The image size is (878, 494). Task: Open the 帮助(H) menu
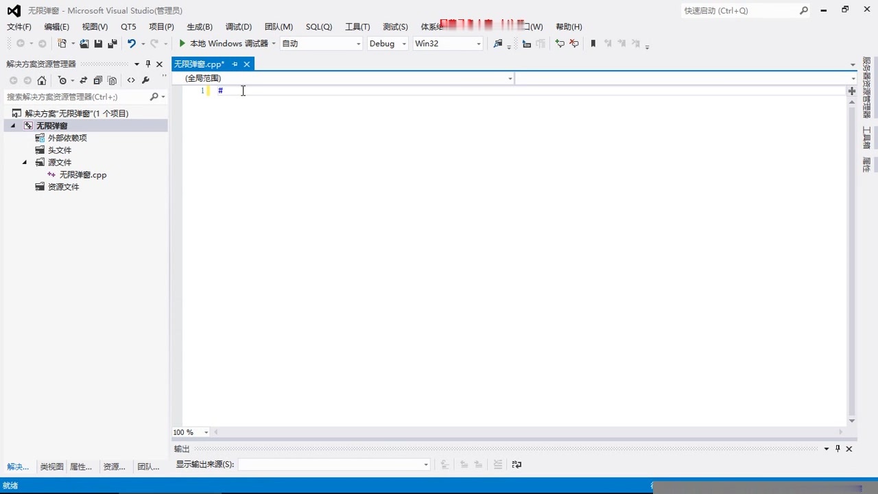569,26
